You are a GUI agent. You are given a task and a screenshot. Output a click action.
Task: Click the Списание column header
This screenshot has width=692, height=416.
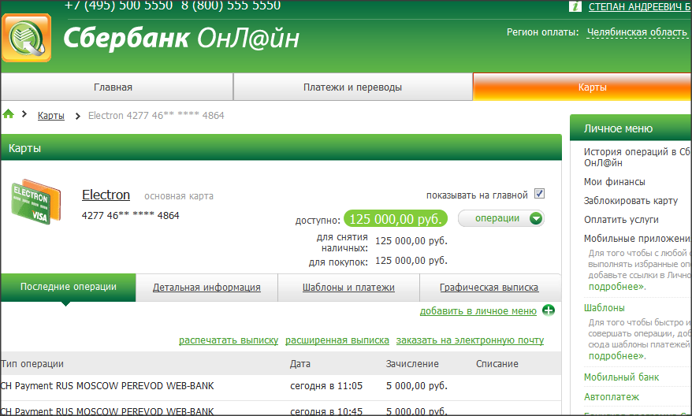(497, 364)
